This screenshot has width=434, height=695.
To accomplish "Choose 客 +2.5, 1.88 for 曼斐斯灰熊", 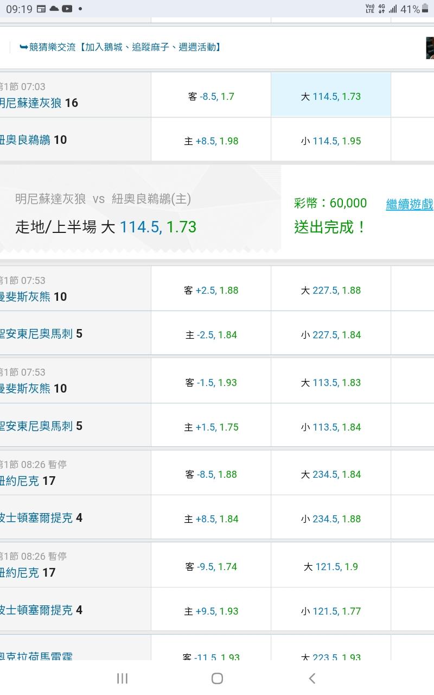I will click(211, 290).
